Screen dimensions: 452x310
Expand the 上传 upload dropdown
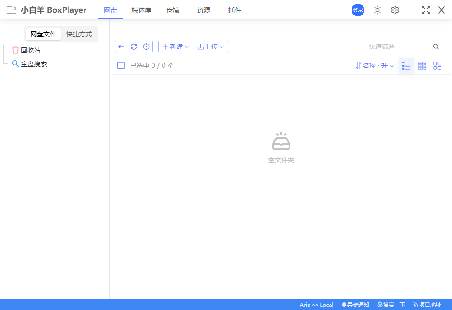(211, 46)
